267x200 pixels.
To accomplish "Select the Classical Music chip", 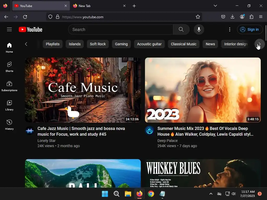I will (184, 44).
